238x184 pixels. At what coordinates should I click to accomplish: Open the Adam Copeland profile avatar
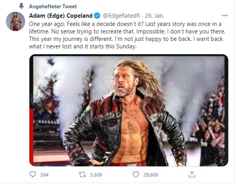16,22
